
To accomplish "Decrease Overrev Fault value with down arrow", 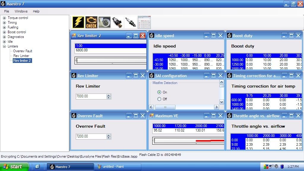I will coord(109,138).
